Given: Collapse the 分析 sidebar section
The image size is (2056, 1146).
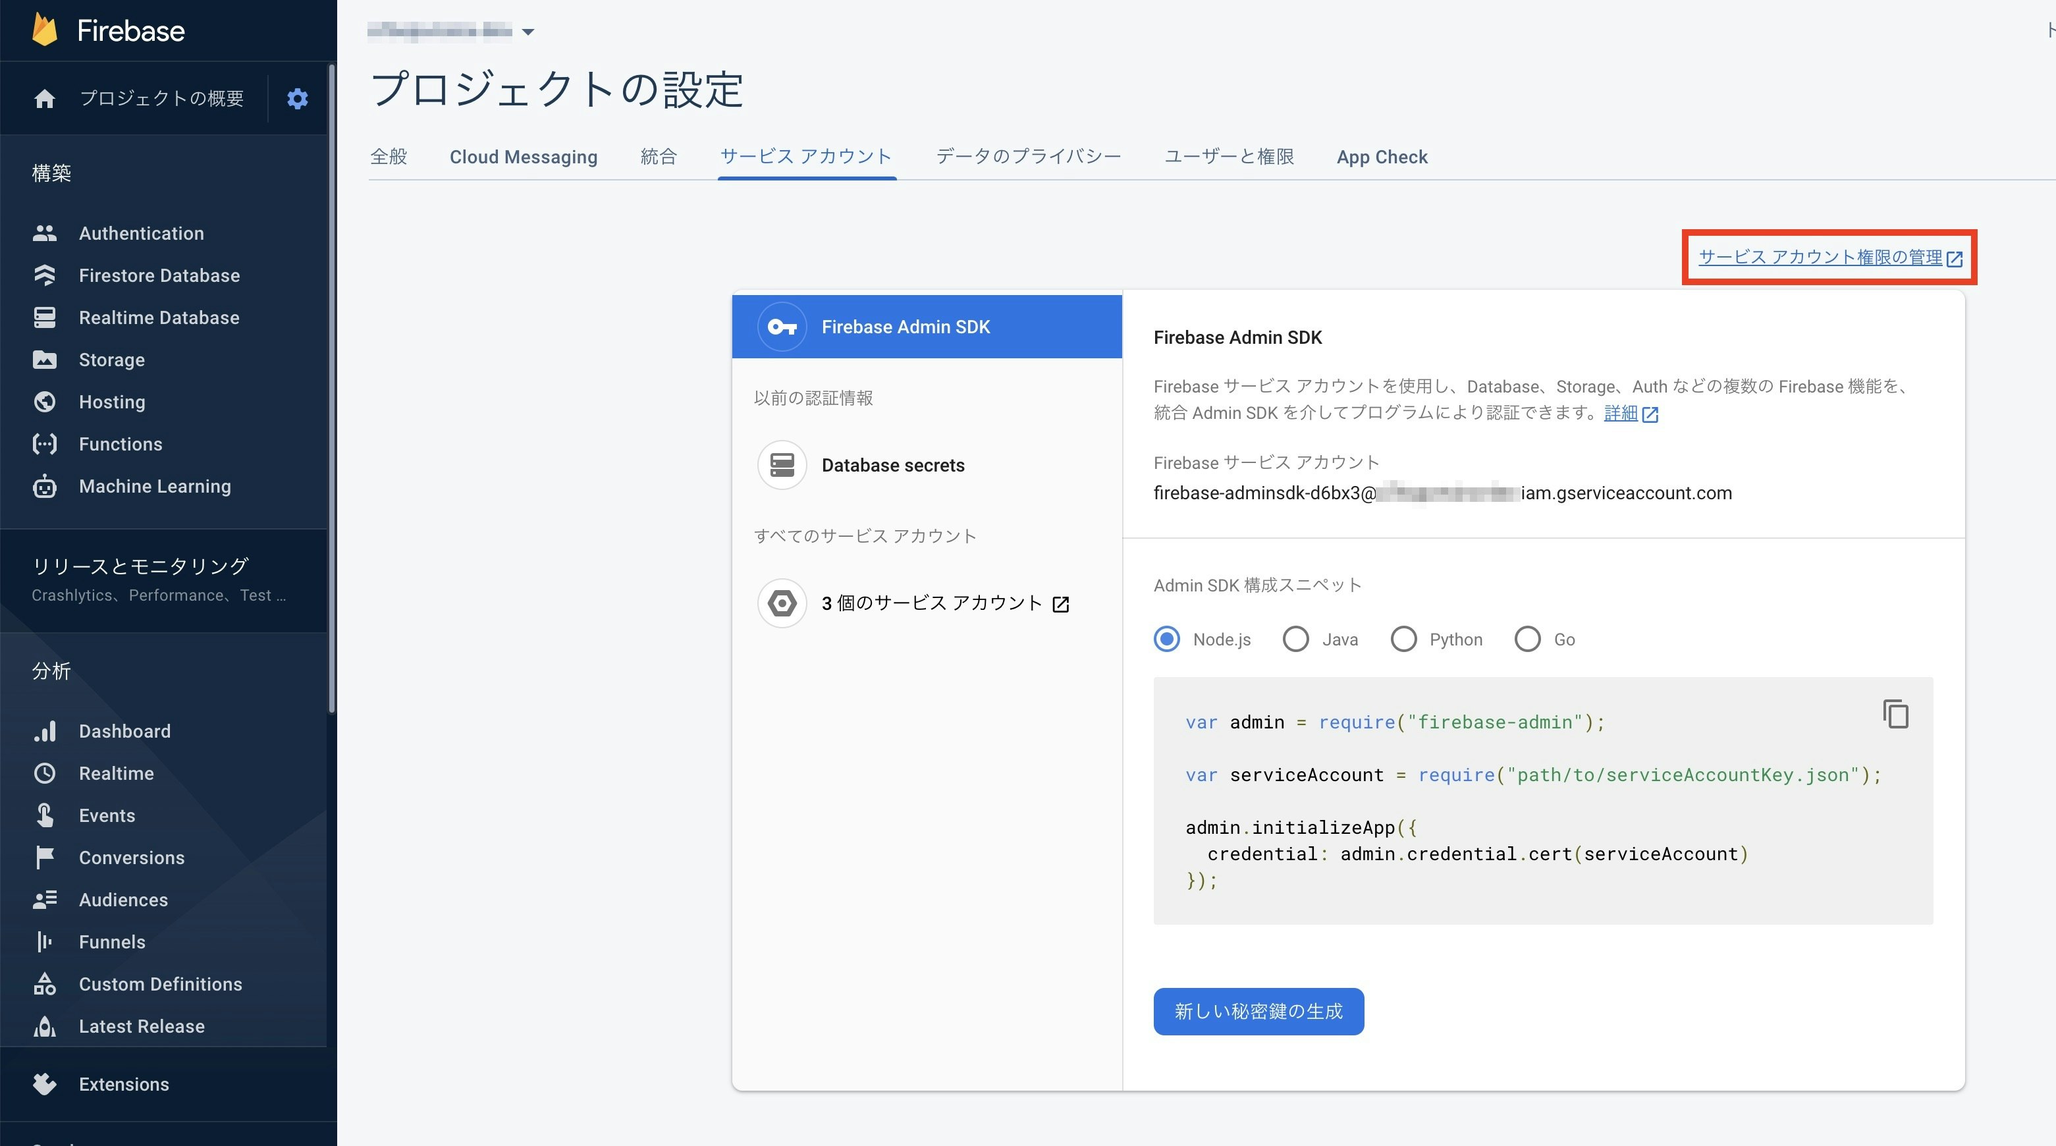Looking at the screenshot, I should (x=52, y=670).
